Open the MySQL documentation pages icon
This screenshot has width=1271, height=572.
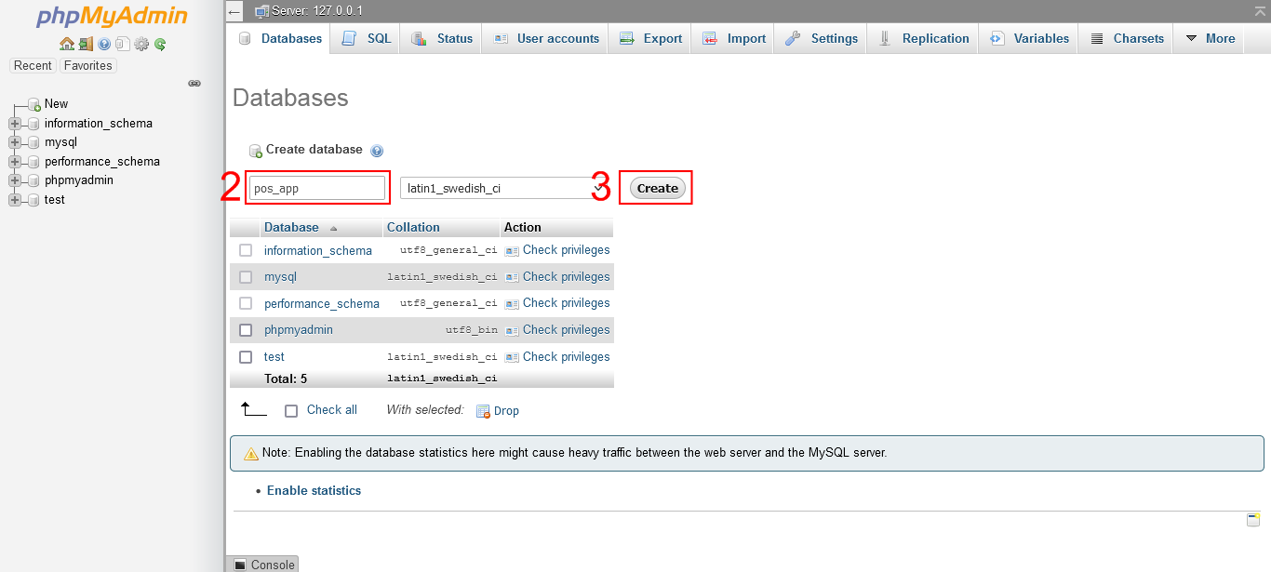tap(122, 44)
